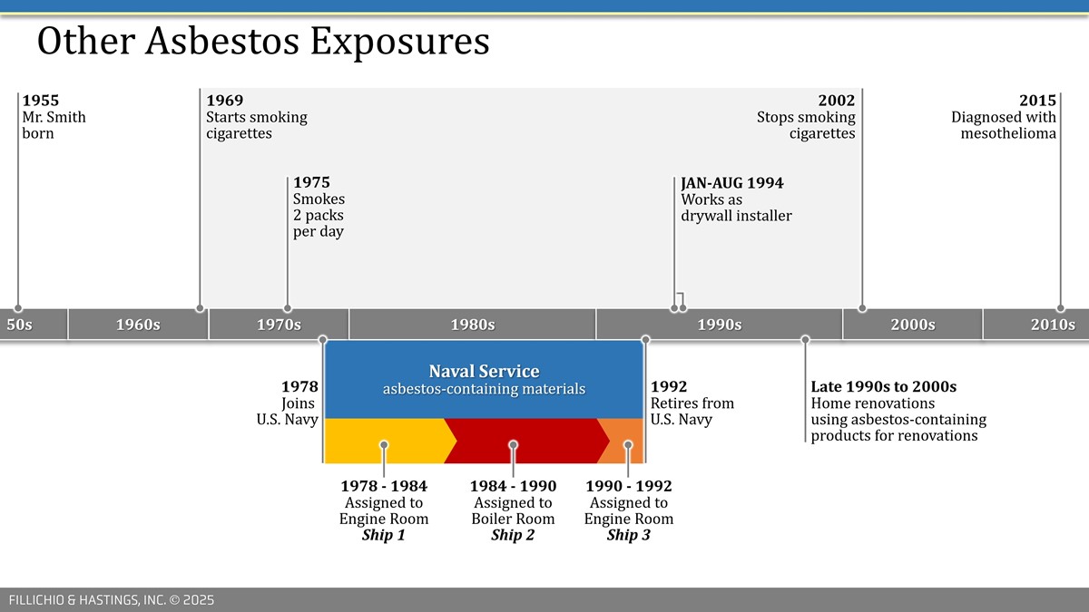Select the 1960s decade segment
The image size is (1089, 612).
click(138, 325)
